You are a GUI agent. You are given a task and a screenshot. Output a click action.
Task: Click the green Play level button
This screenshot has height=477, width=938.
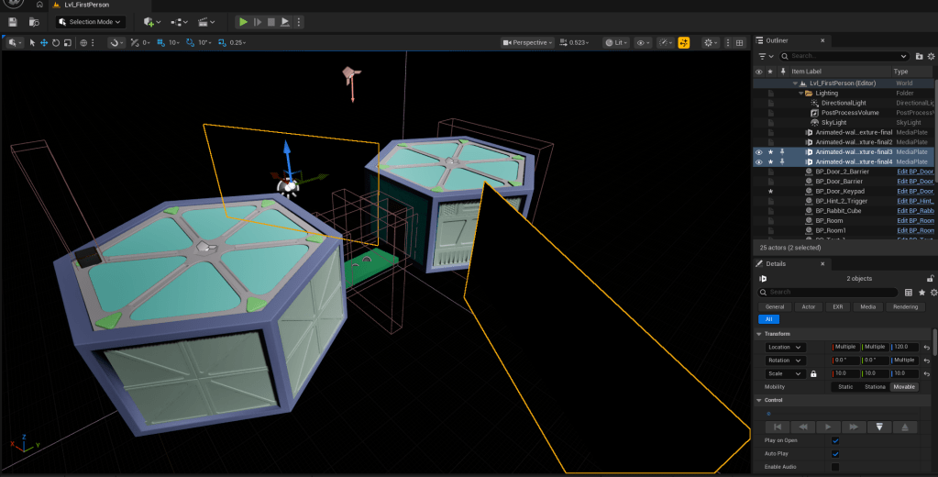[x=243, y=21]
